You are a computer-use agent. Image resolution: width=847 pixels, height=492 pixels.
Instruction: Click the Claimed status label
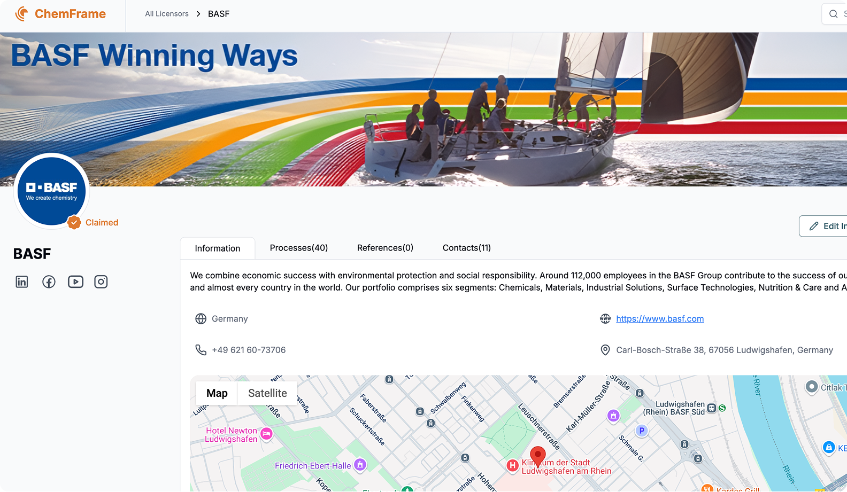point(102,222)
